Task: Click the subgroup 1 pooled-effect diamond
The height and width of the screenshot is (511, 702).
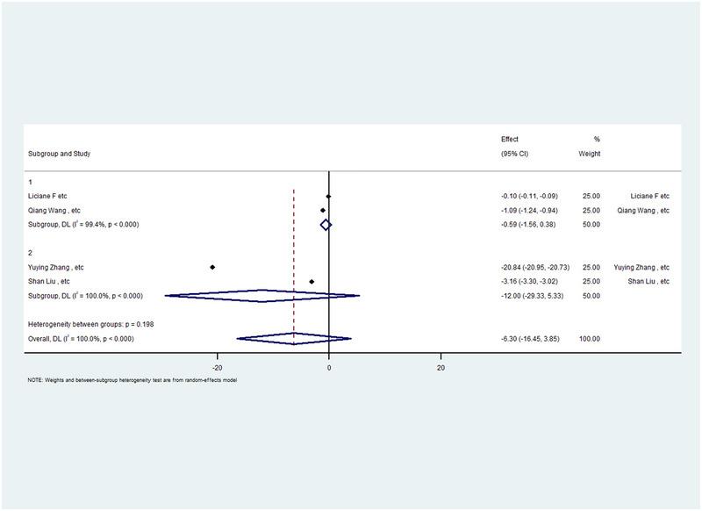Action: [x=326, y=225]
